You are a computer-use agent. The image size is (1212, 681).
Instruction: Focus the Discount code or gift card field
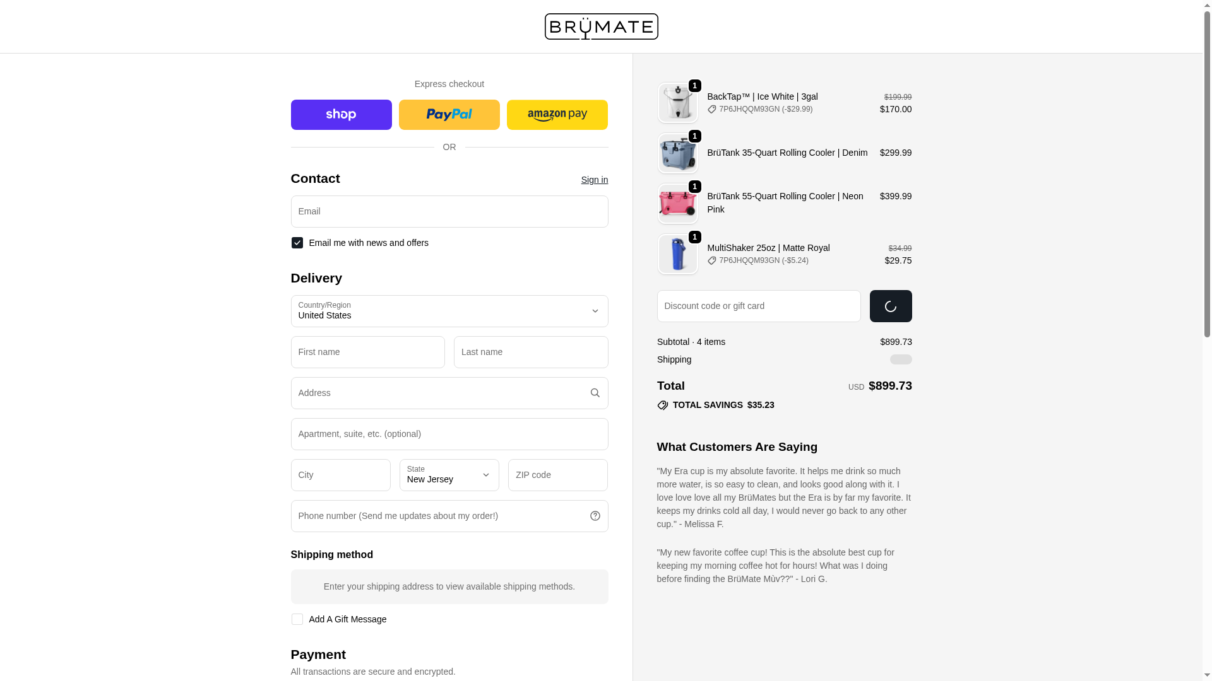click(758, 306)
